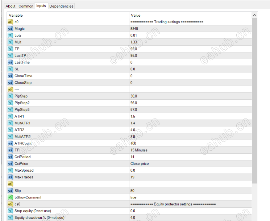Click the double icon beside MaxSpread
The width and height of the screenshot is (270, 221).
tap(10, 170)
